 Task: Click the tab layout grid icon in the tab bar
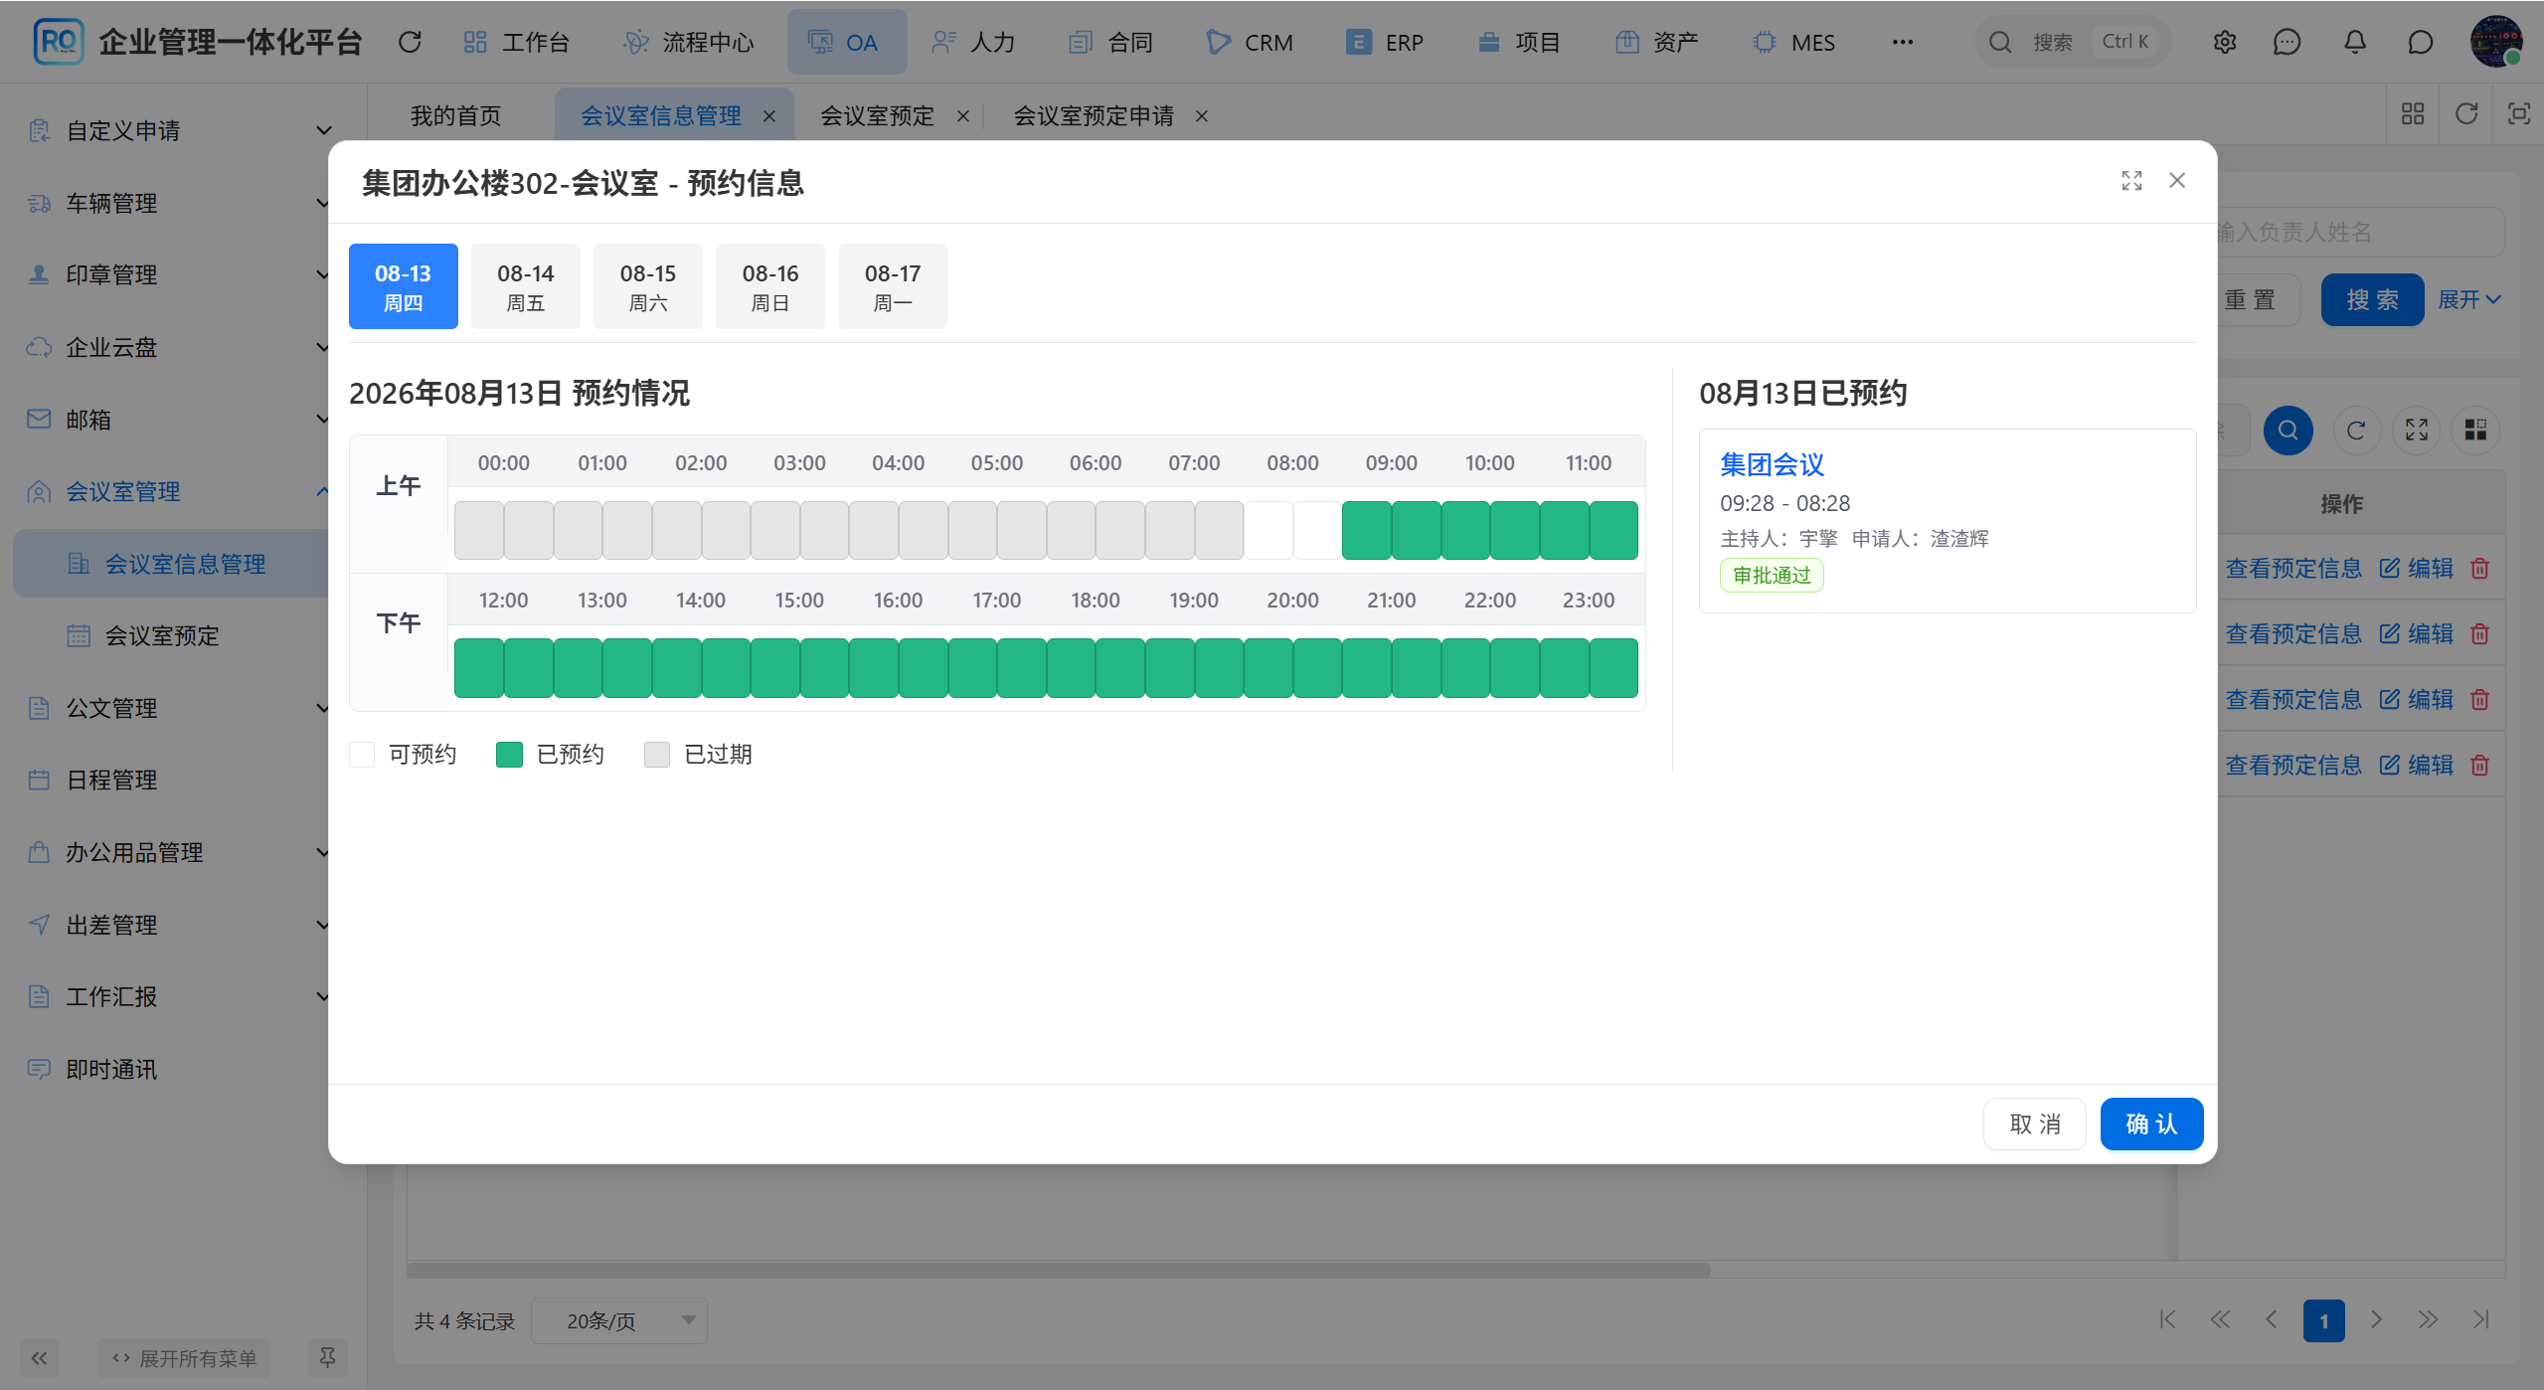[2413, 114]
